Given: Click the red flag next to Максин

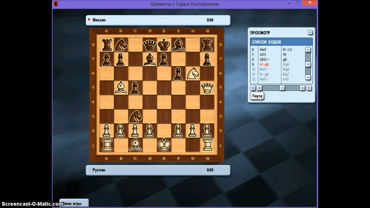Looking at the screenshot, I should (89, 20).
